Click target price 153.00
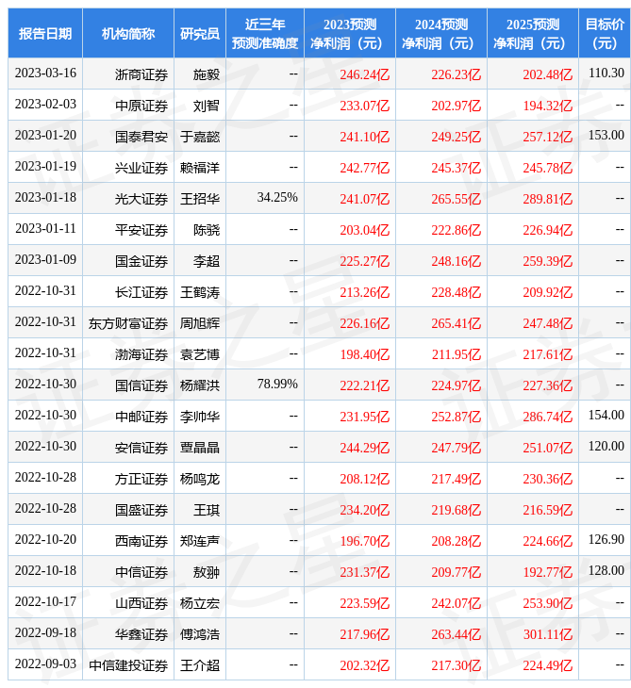This screenshot has width=631, height=688. (x=606, y=135)
